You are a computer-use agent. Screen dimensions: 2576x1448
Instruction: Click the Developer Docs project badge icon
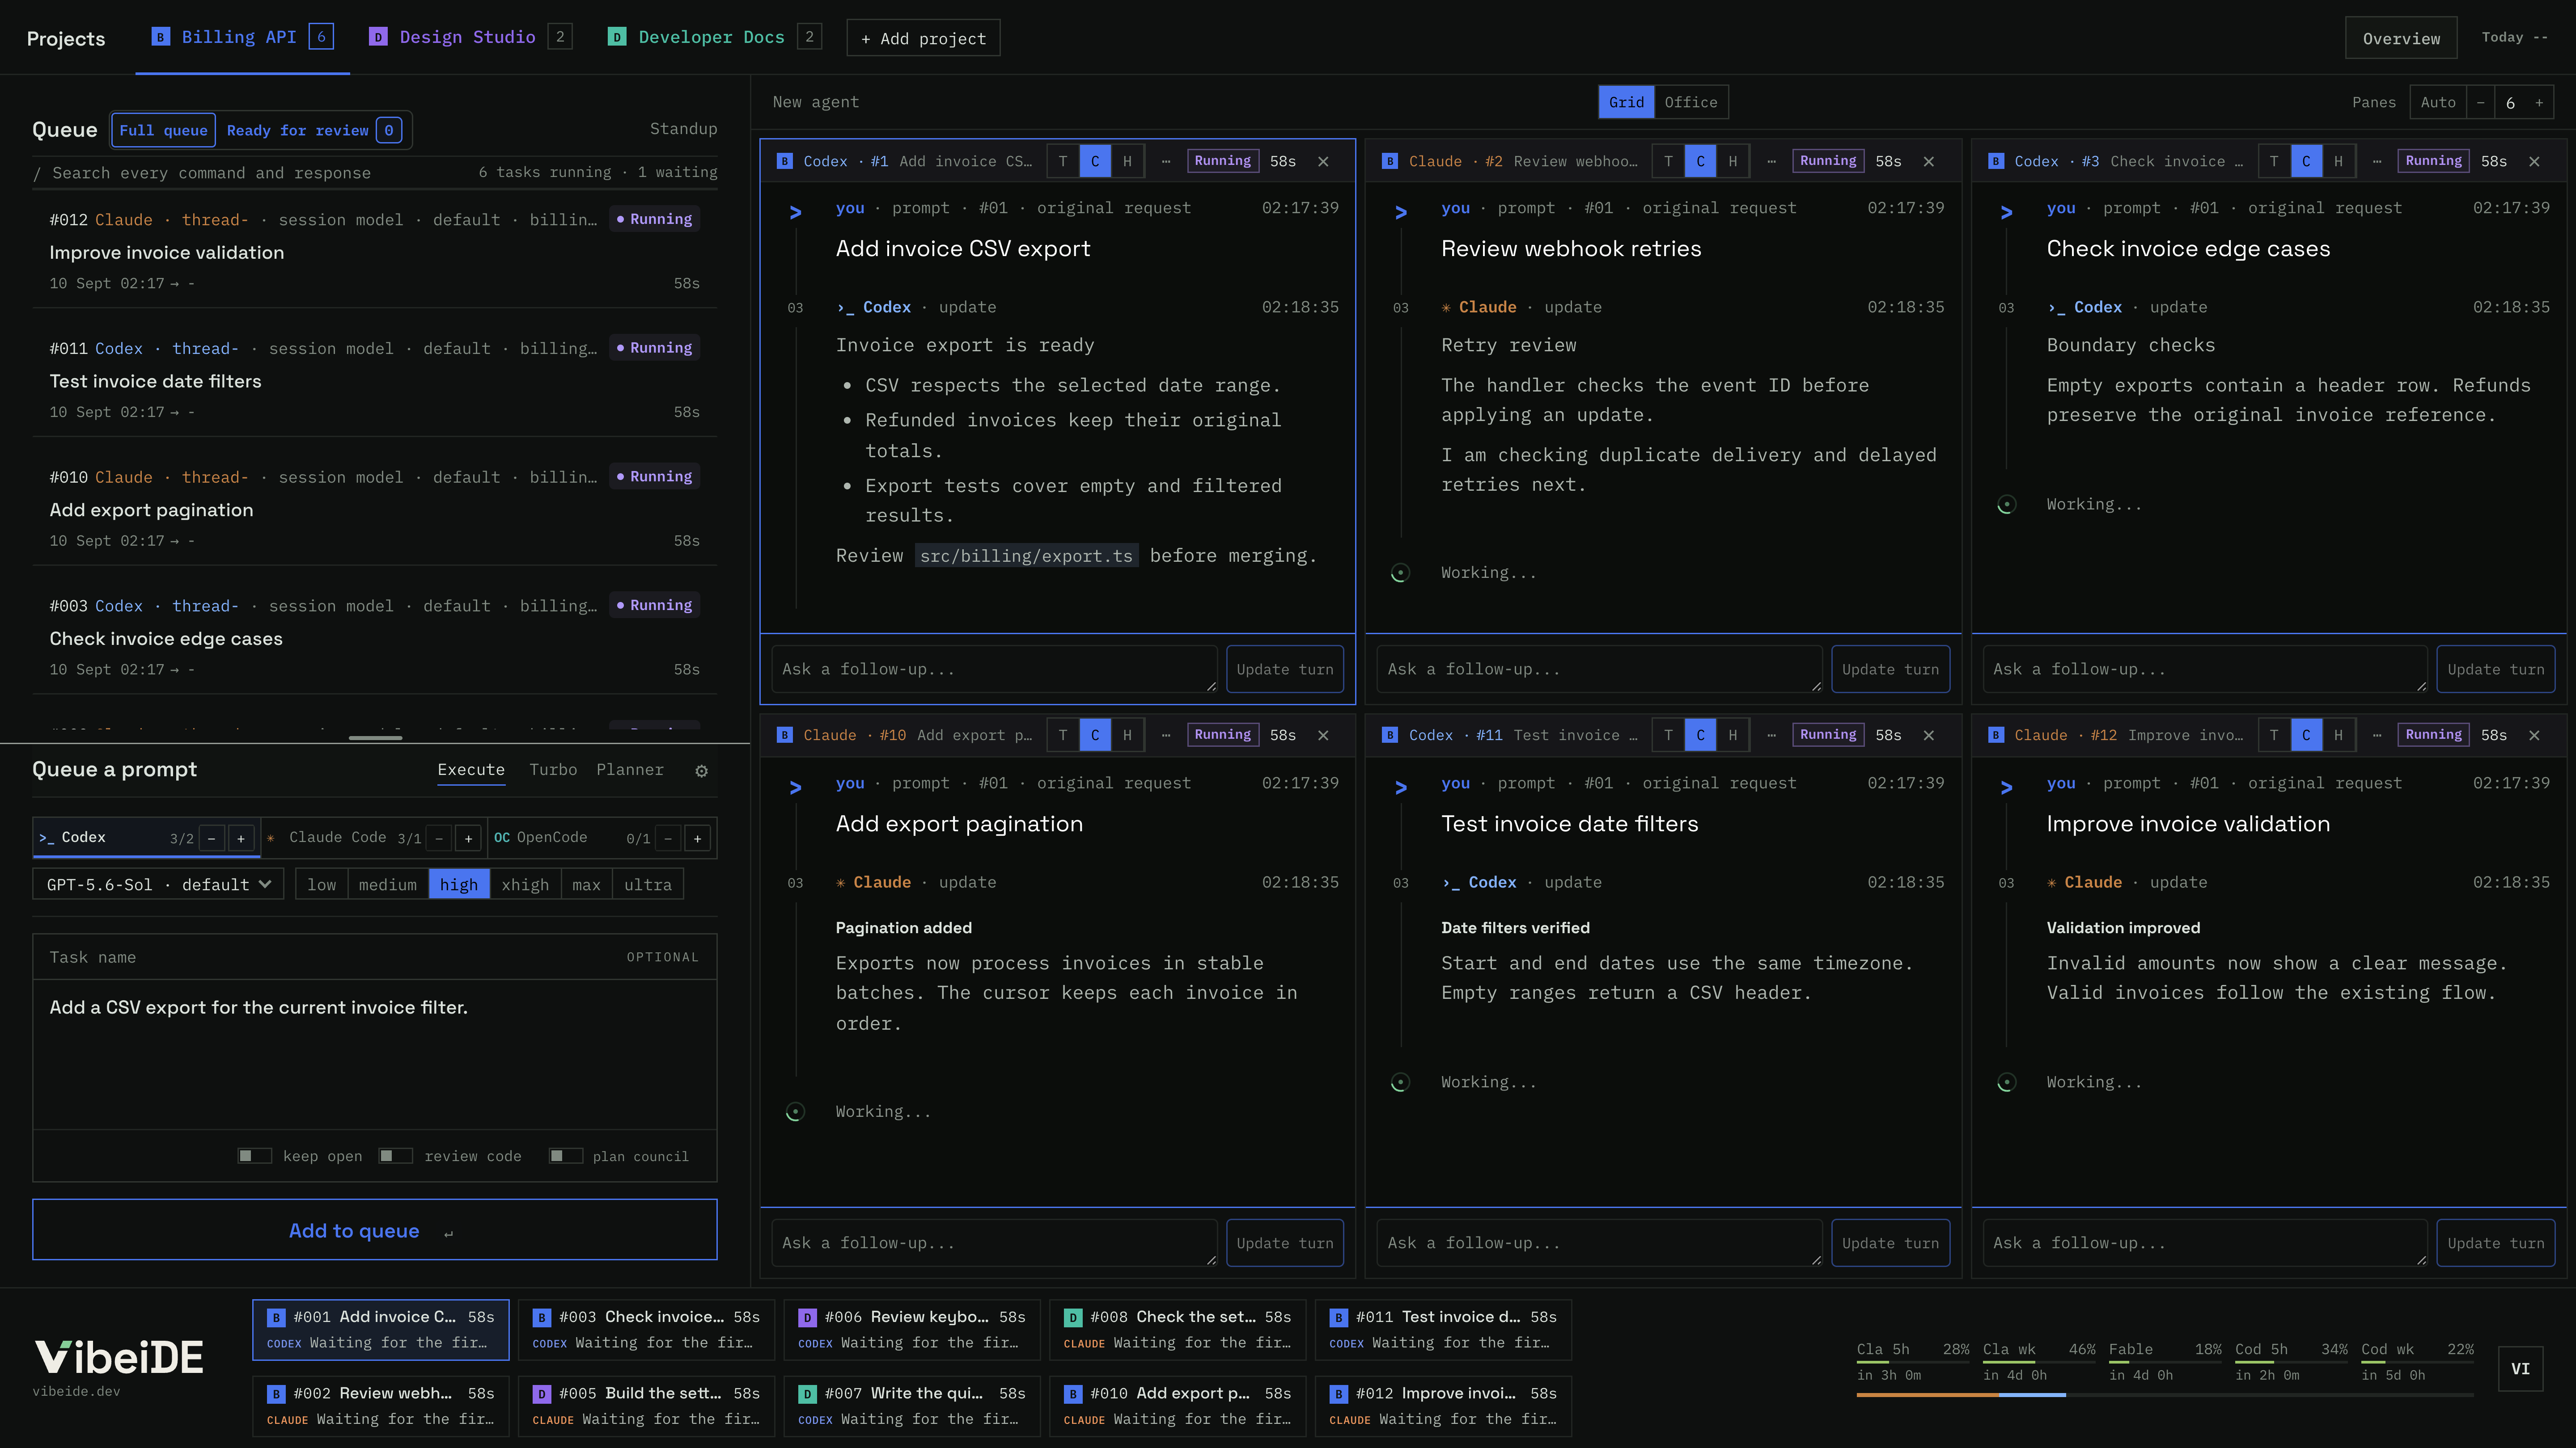pos(617,37)
